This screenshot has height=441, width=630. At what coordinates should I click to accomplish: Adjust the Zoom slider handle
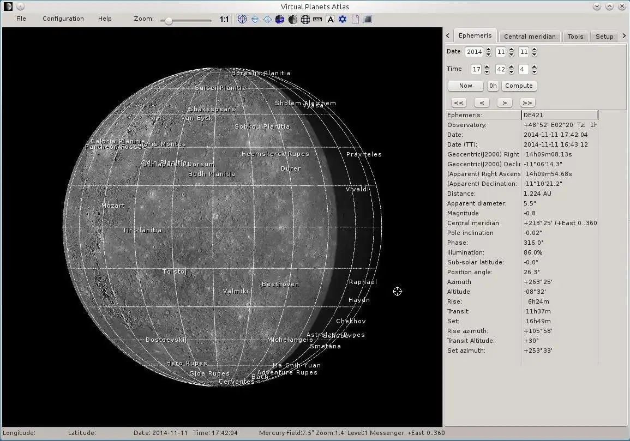coord(169,21)
